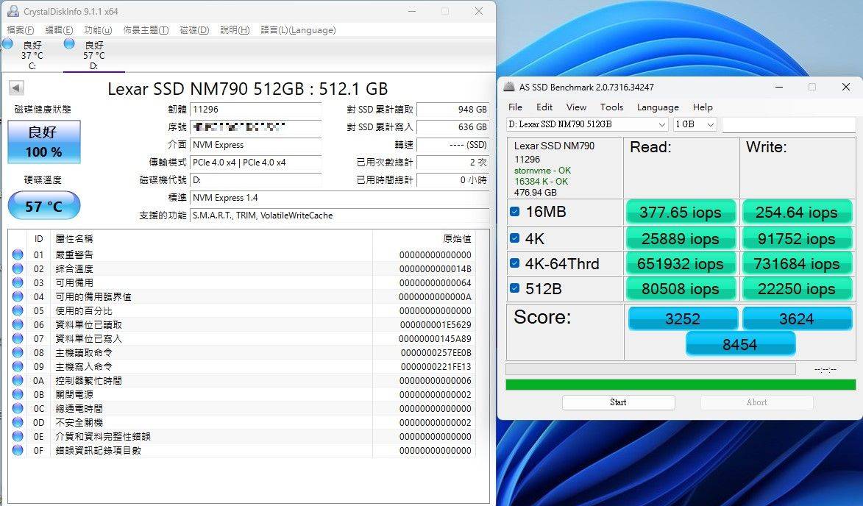Open the 編輯(E) menu in CrystalDiskInfo

(59, 29)
